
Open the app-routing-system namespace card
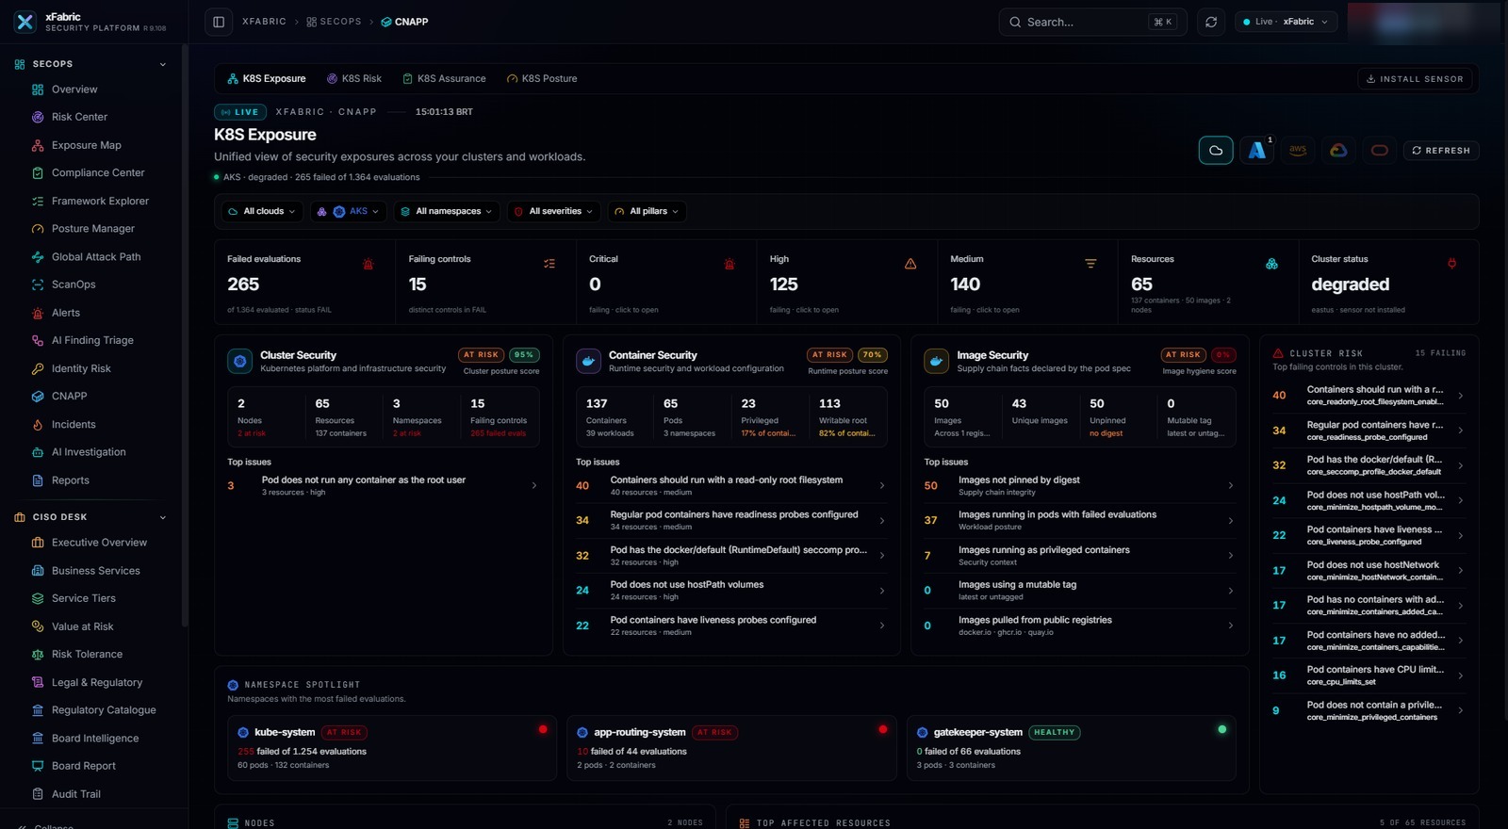pyautogui.click(x=731, y=748)
